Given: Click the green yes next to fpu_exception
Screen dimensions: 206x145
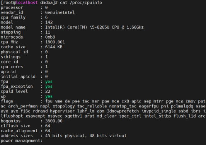Looking at the screenshot, I should 49,87.
